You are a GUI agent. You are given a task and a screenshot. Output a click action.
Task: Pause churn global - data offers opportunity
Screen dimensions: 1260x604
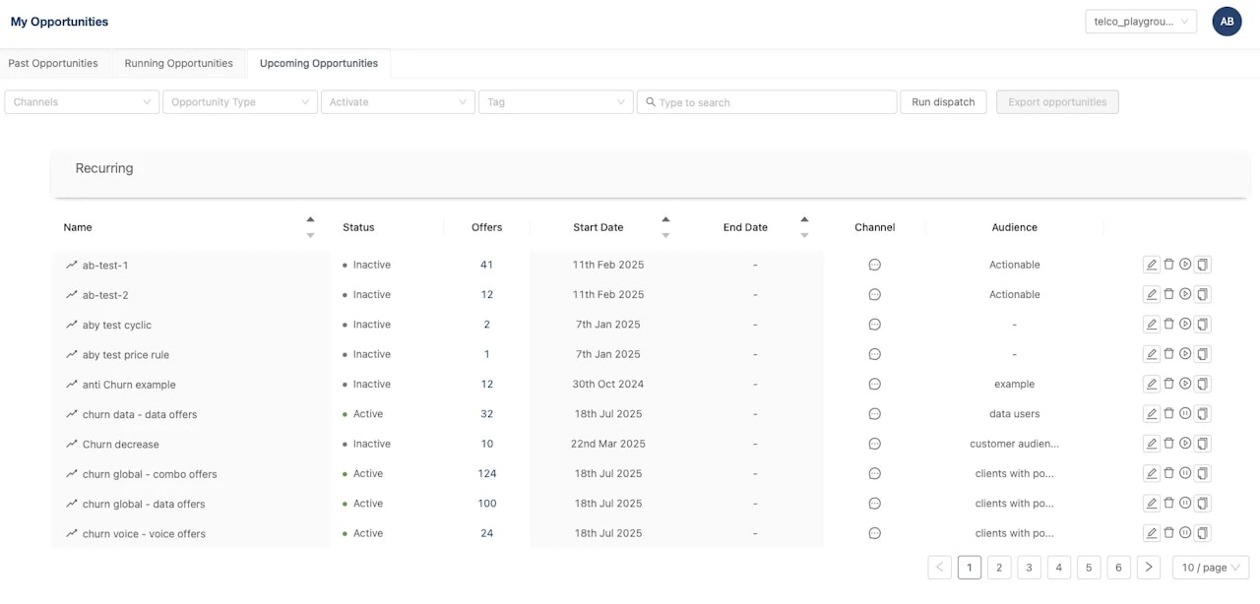point(1185,504)
